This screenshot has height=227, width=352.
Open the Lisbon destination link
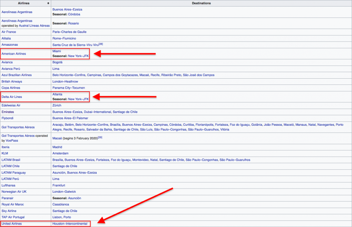(x=57, y=217)
